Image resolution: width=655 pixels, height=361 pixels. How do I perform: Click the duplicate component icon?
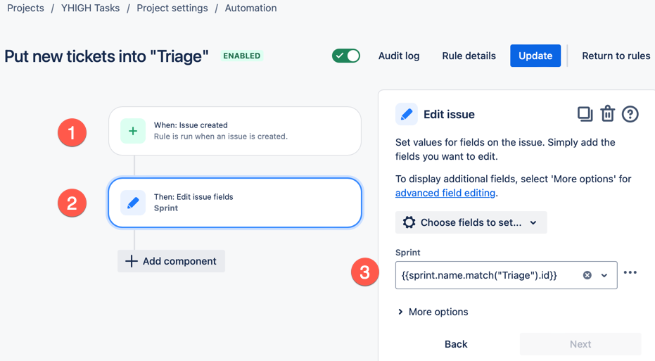585,114
